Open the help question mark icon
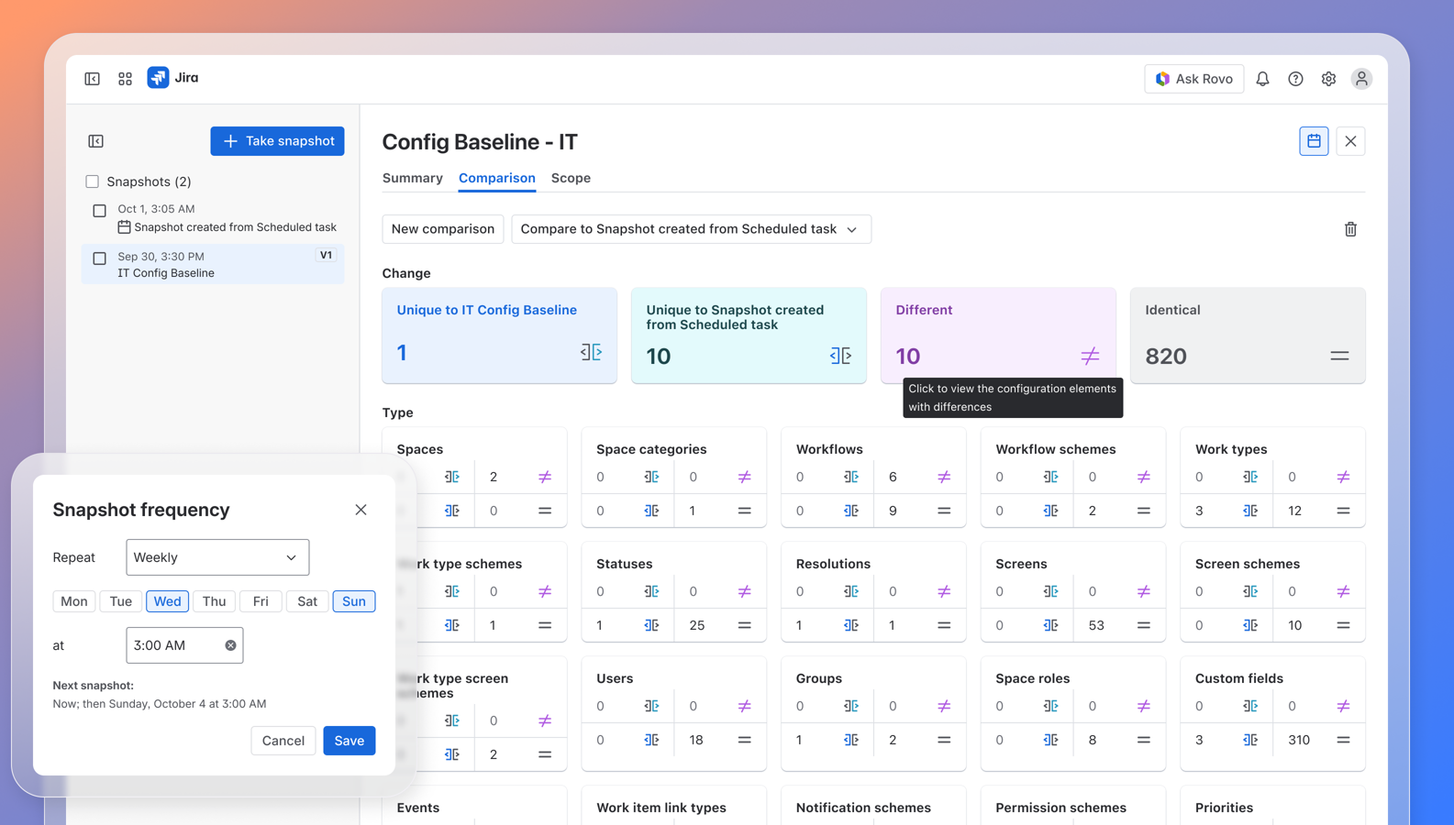1454x825 pixels. [1295, 79]
